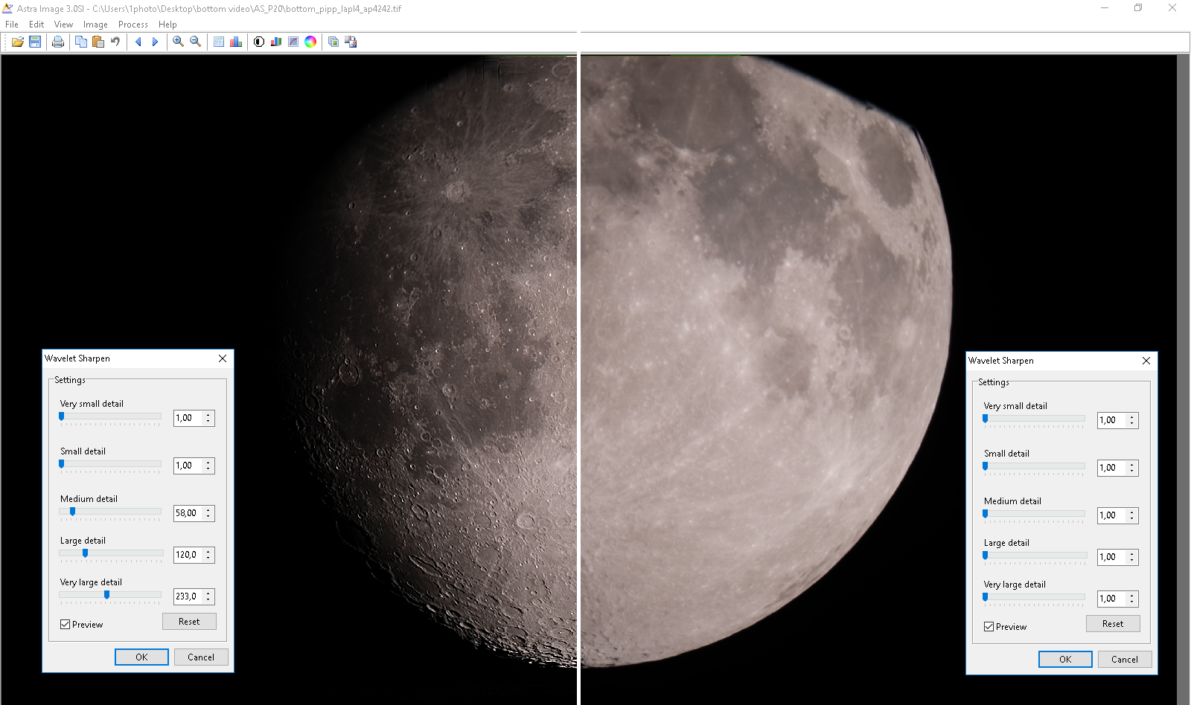The width and height of the screenshot is (1191, 705).
Task: Click the Zoom in magnifier icon
Action: (x=178, y=42)
